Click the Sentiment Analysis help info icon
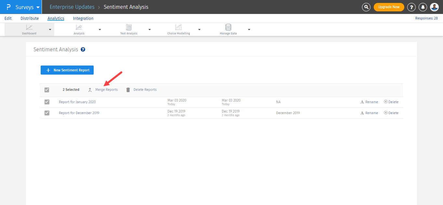The width and height of the screenshot is (443, 205). coord(83,50)
